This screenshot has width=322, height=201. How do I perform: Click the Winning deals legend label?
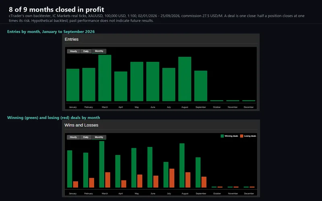pyautogui.click(x=231, y=136)
